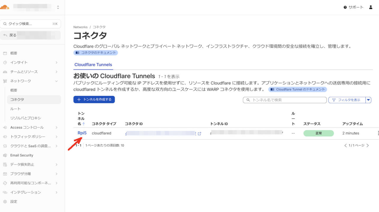Sort by トンネル名 column header
379x212 pixels.
(81, 118)
